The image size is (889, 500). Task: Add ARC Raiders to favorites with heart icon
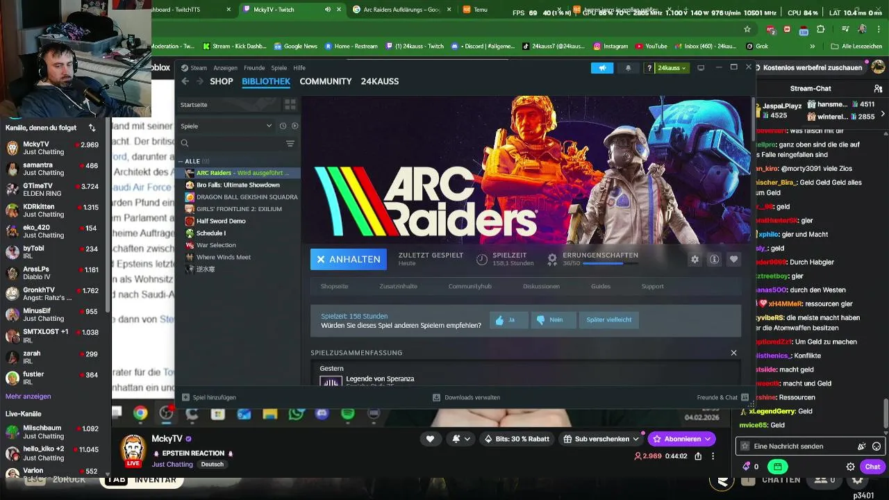pos(733,259)
